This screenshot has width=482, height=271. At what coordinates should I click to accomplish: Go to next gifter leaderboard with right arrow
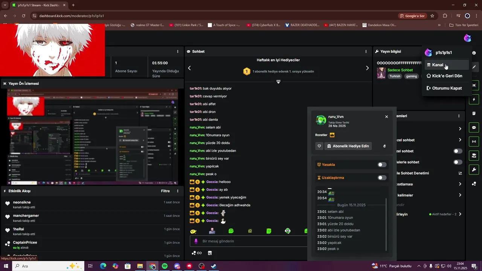(x=367, y=68)
